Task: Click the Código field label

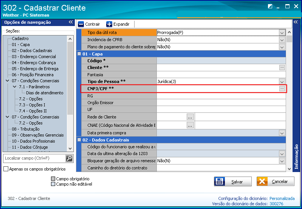Action: [x=96, y=61]
